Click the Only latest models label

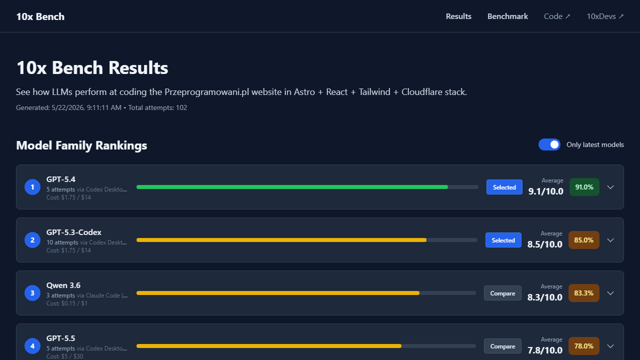tap(595, 144)
